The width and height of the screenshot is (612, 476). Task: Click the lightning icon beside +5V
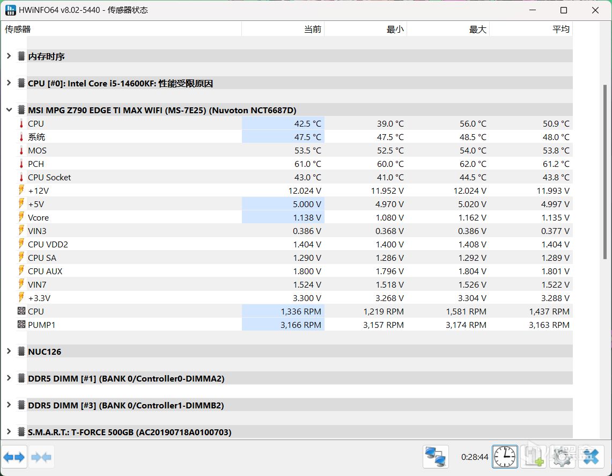click(21, 204)
